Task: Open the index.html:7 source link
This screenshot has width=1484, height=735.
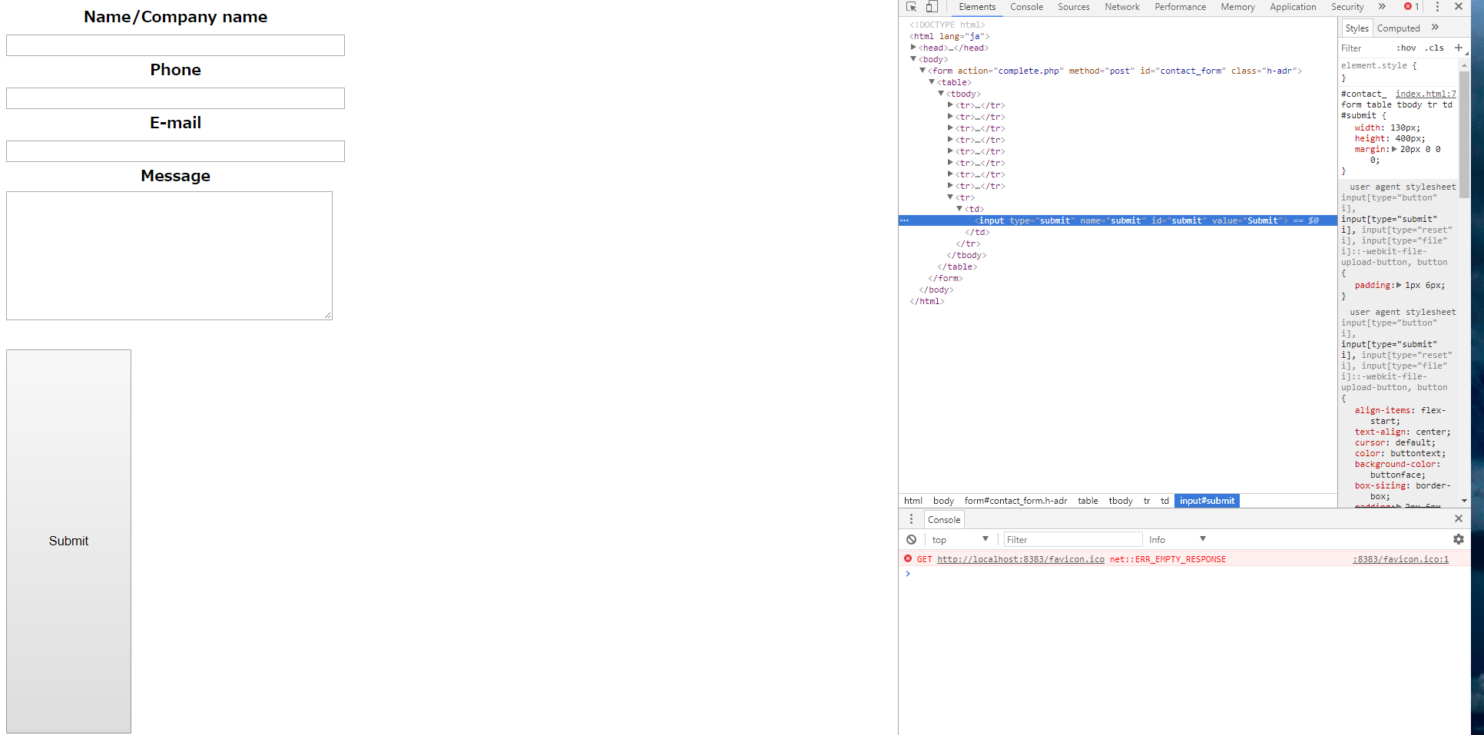Action: [1425, 94]
